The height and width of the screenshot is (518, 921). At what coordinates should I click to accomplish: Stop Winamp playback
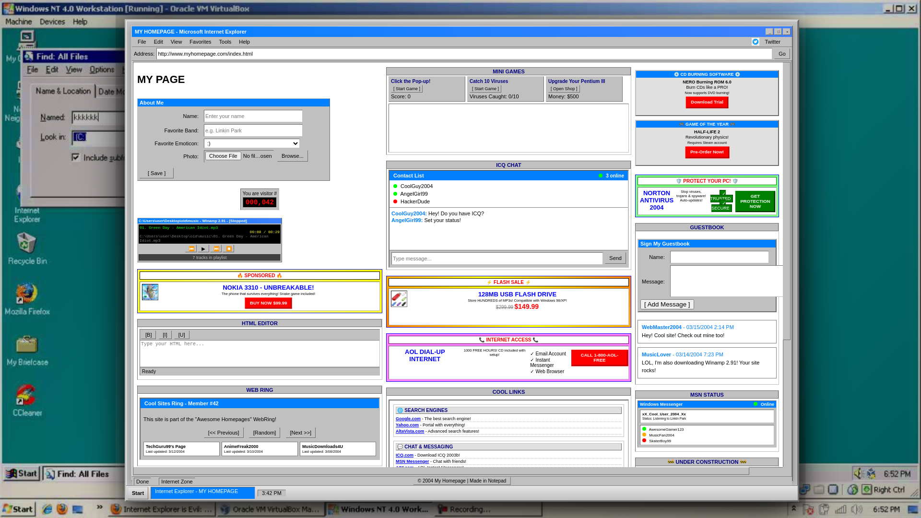click(x=229, y=248)
